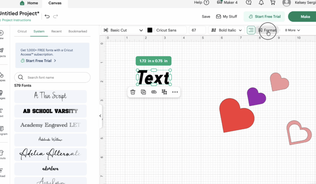Choose the Adelia Alternate font
The width and height of the screenshot is (316, 184).
coord(50,154)
